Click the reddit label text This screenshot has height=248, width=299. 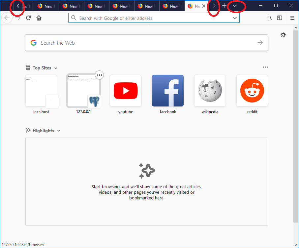[252, 112]
